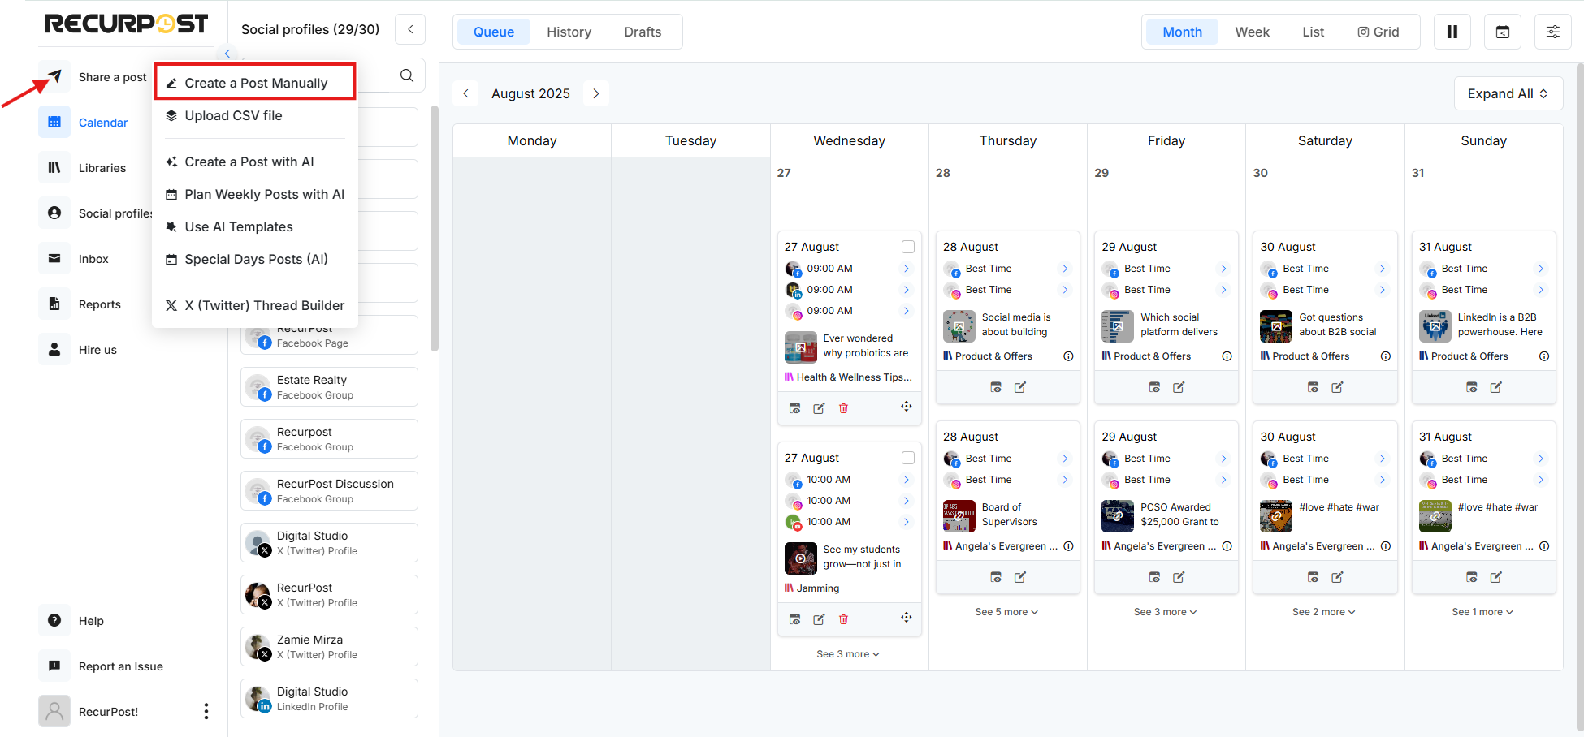Edit the 29 August Angela's Evergreen post
The height and width of the screenshot is (737, 1584).
click(1179, 577)
